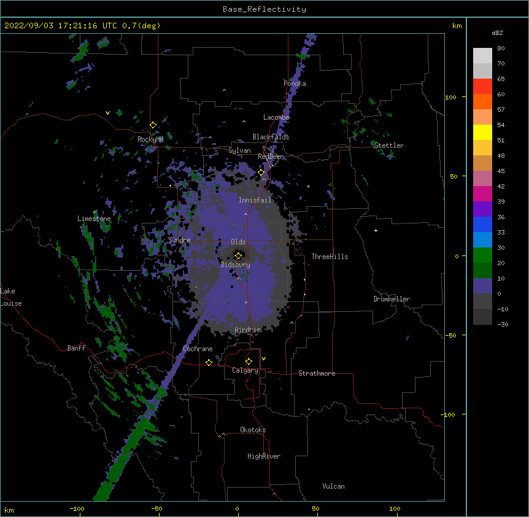Pick the blue 33-36 dBZ legend swatch

(482, 224)
